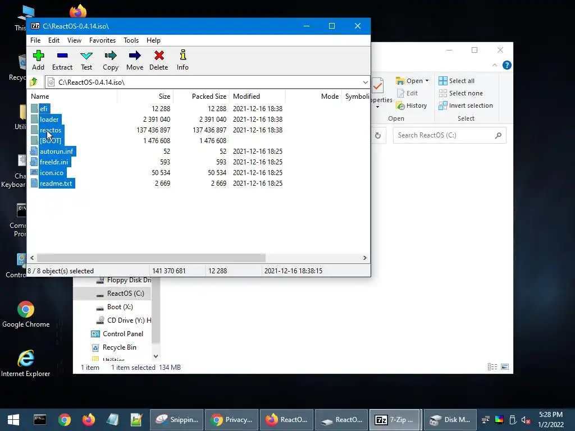The height and width of the screenshot is (431, 575).
Task: Select the efi folder
Action: tap(44, 109)
